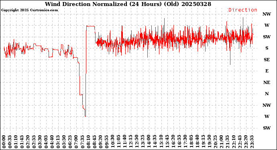
Task: Click the "09:20" x-axis label
Action: [x=100, y=142]
